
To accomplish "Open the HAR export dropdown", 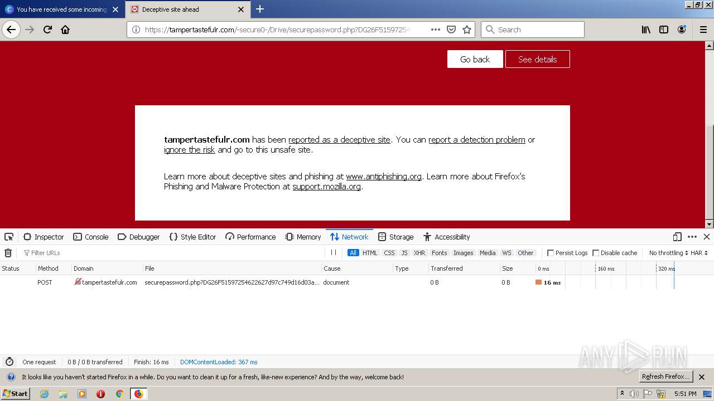I will [x=699, y=253].
